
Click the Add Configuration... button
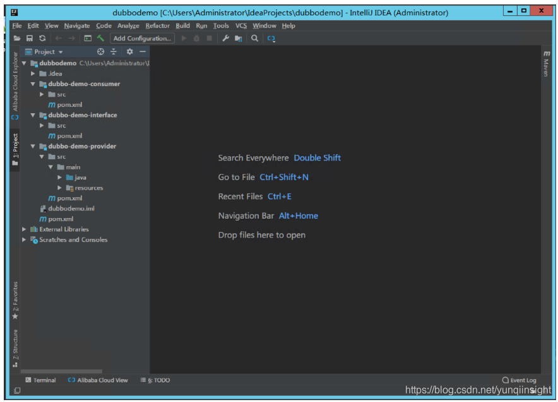coord(143,38)
